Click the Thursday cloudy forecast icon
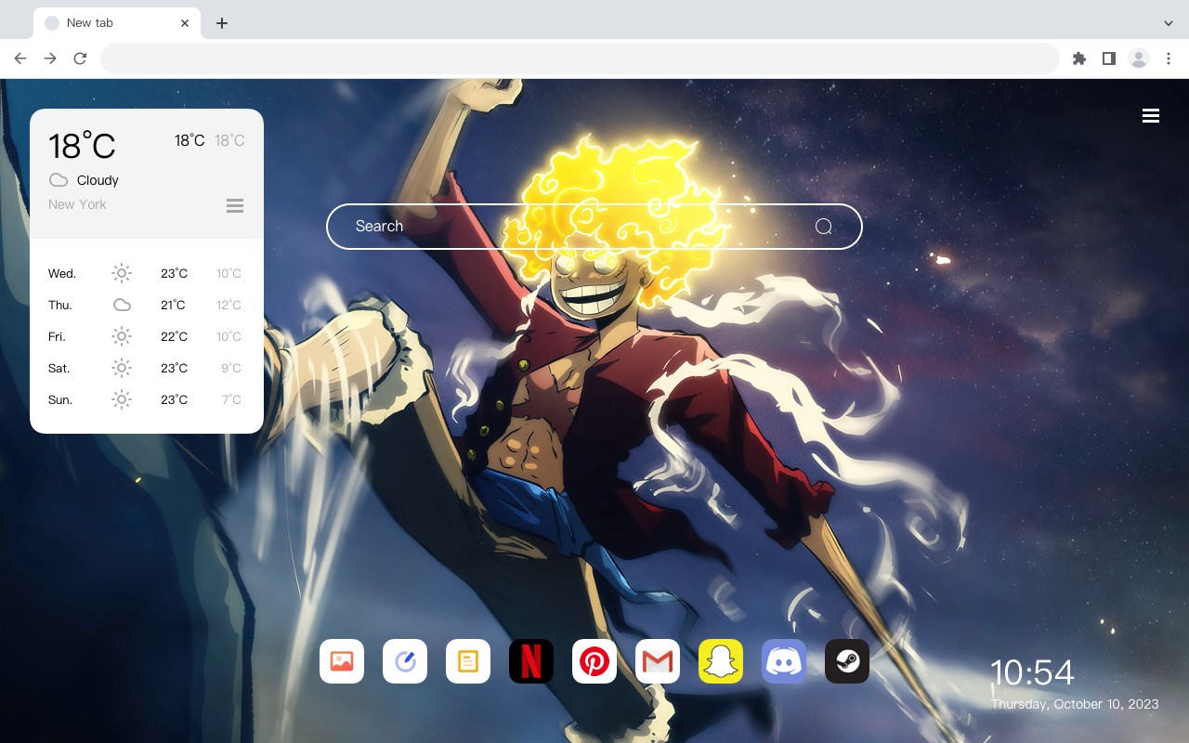The image size is (1189, 743). click(122, 305)
